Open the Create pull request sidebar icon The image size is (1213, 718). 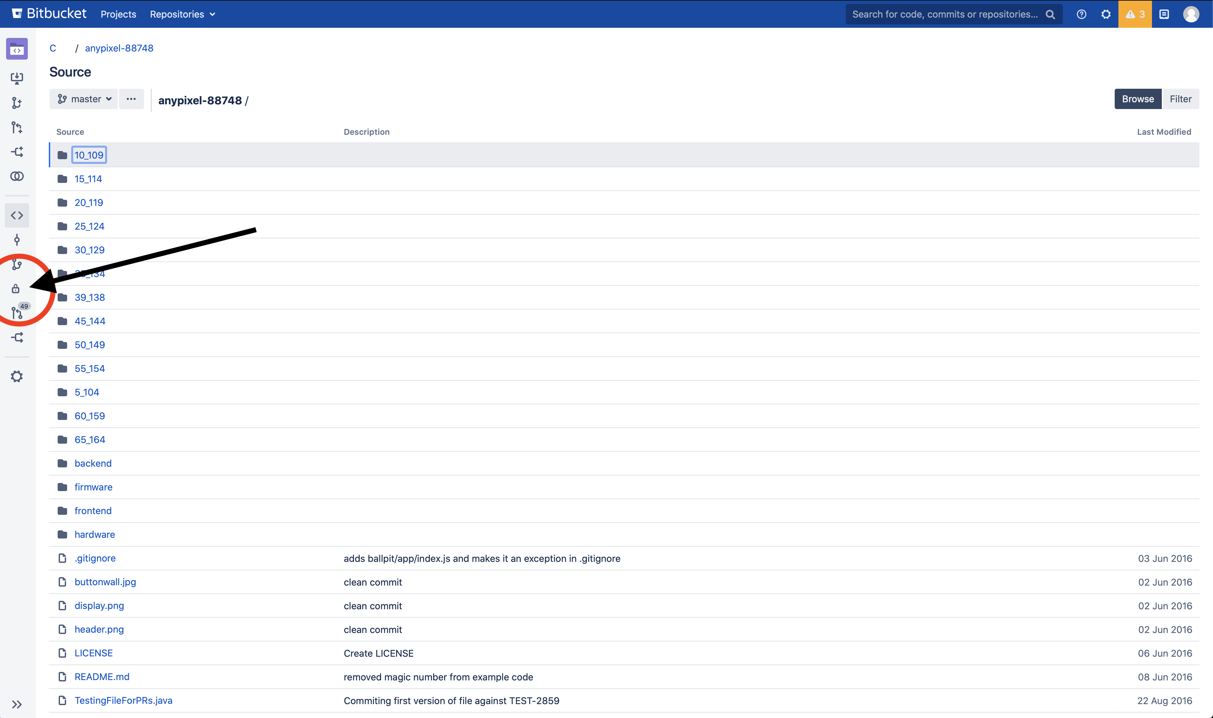tap(17, 127)
